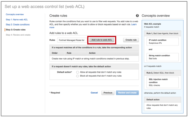Choose Block all requests default action radio
Screen dimensions: 189x118
point(78,76)
